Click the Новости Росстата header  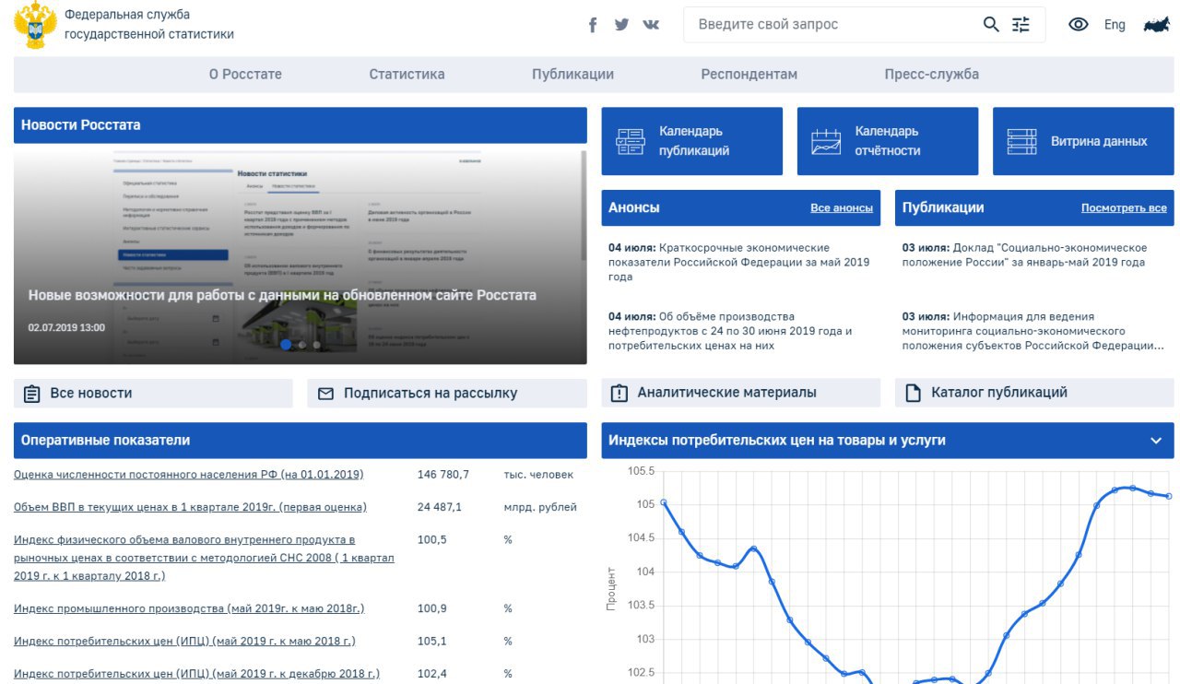coord(301,125)
